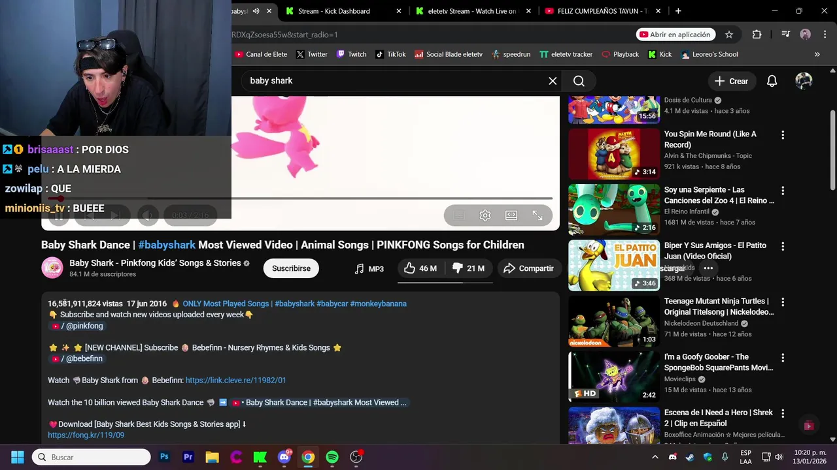Screen dimensions: 837x470
Task: Open Spotify from the taskbar
Action: [332, 457]
